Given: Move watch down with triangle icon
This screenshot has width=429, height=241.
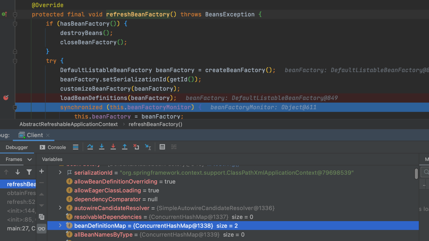Looking at the screenshot, I should (41, 206).
